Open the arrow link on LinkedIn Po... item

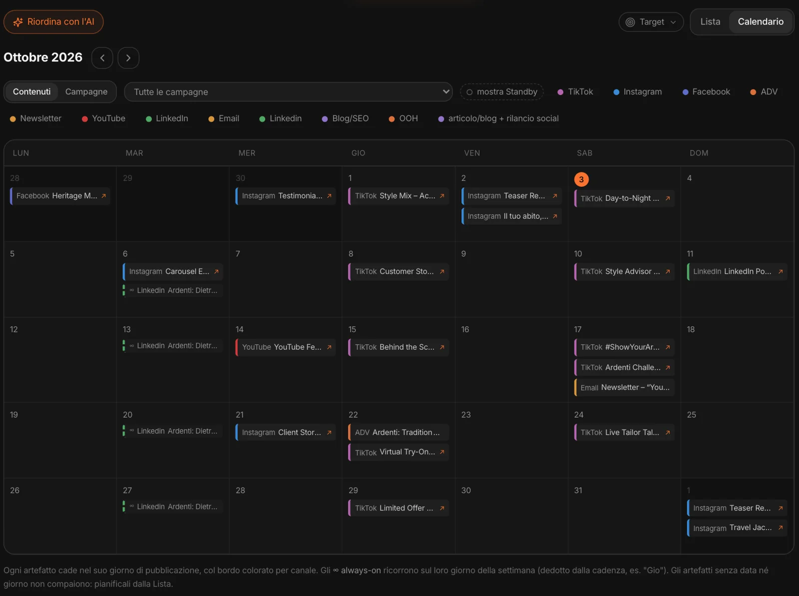point(781,272)
